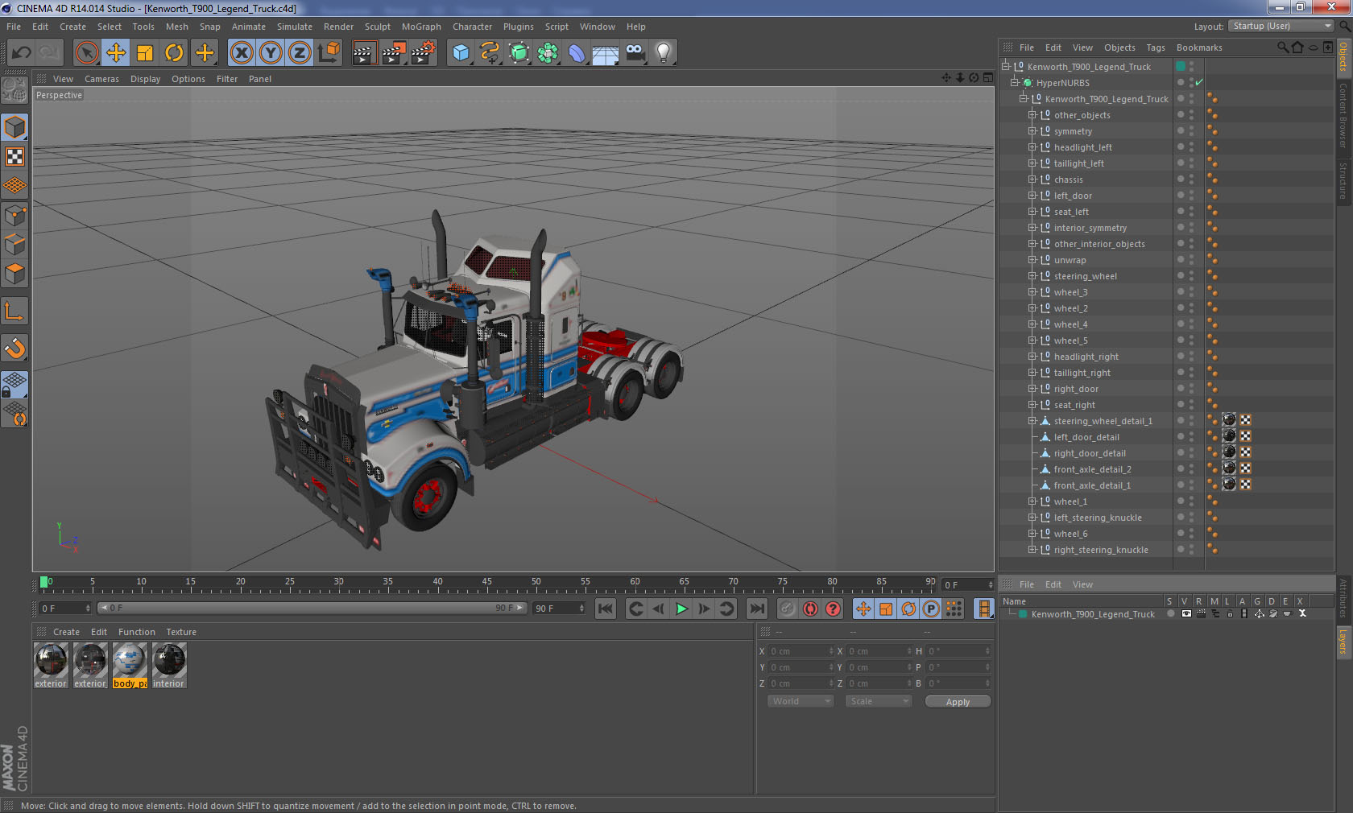Play the animation forward
1353x813 pixels.
tap(681, 609)
